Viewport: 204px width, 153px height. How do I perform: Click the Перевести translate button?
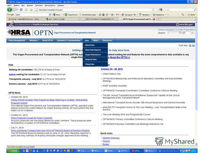pos(159,15)
